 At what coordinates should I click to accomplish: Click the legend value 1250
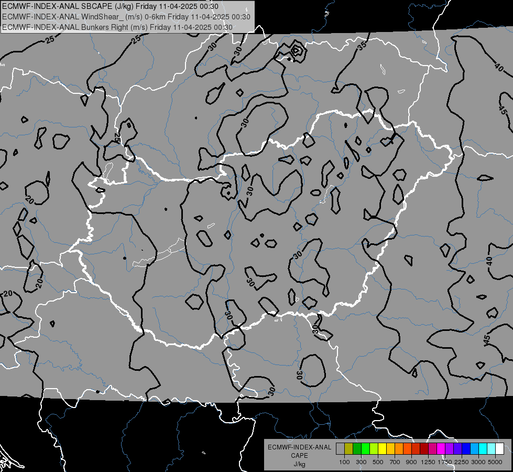428,462
